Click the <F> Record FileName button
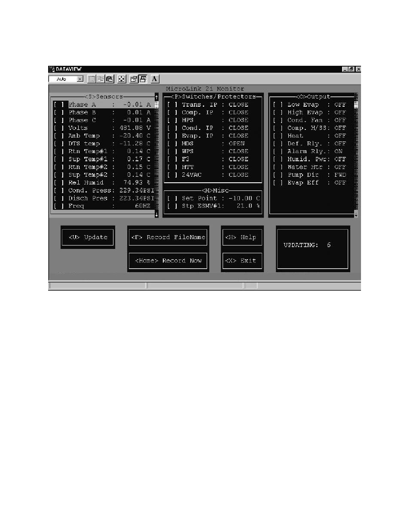This screenshot has width=410, height=531. [168, 237]
